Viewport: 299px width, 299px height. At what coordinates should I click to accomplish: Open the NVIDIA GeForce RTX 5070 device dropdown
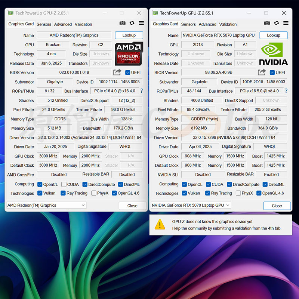191,205
